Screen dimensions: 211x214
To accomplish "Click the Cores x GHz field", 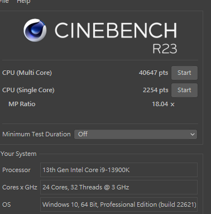I will 119,187.
